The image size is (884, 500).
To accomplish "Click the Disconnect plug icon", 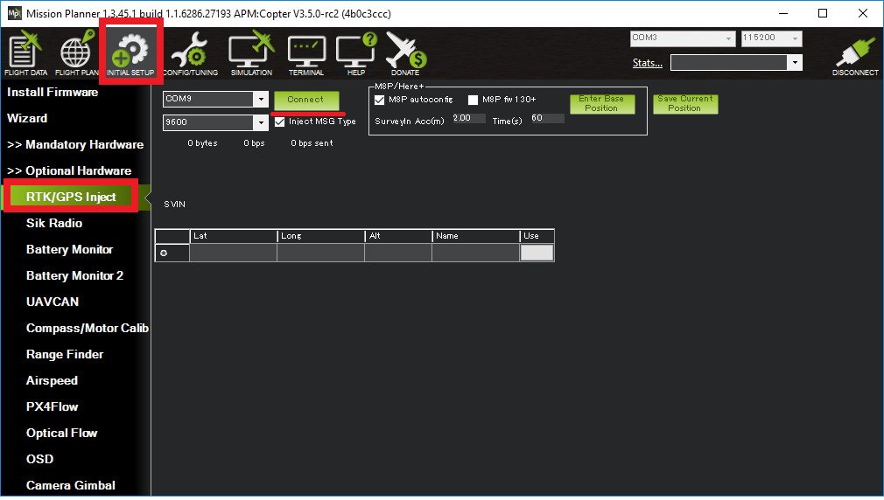I will coord(855,55).
